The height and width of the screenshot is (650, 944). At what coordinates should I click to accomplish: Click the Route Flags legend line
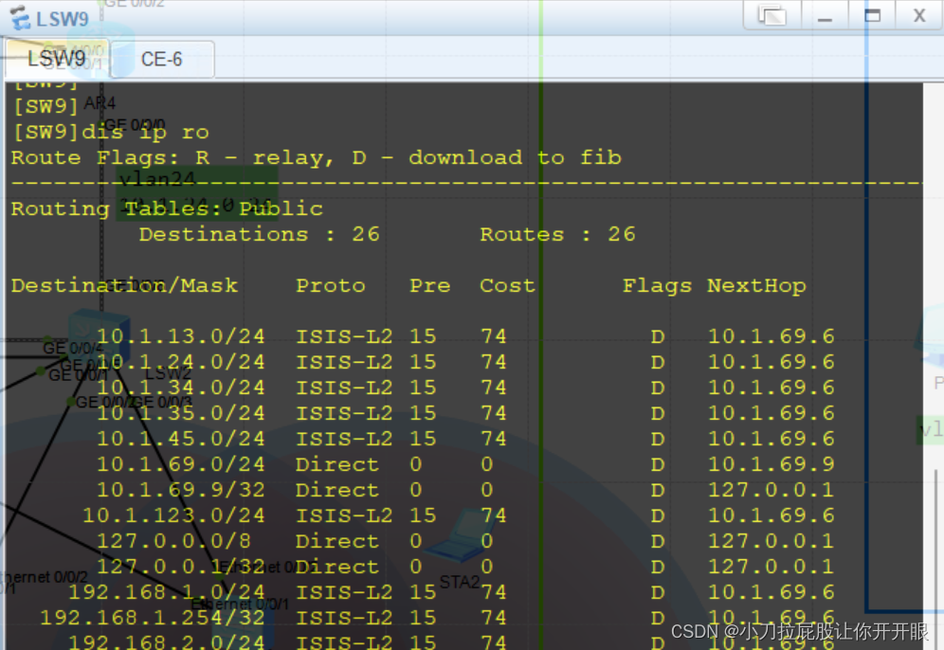pos(316,157)
